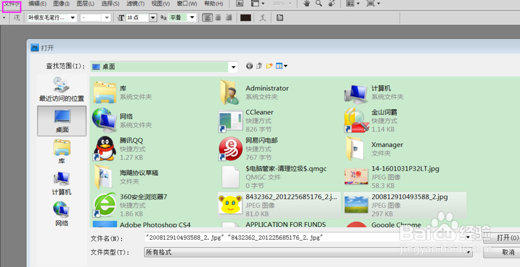The height and width of the screenshot is (267, 520).
Task: Select the 14-1601031P32LT.jpg file
Action: [398, 169]
